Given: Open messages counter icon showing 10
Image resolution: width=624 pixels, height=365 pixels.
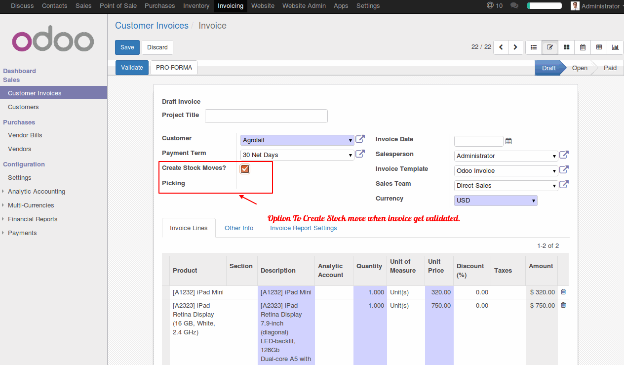Looking at the screenshot, I should [494, 6].
